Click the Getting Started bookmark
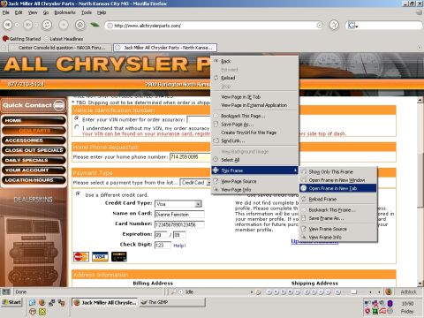The width and height of the screenshot is (424, 318). click(22, 39)
